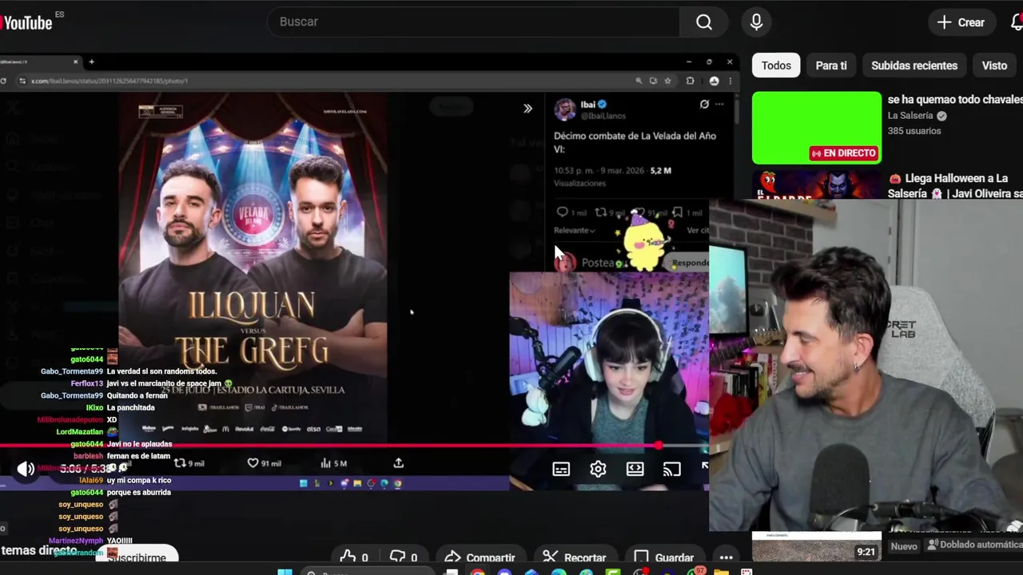The width and height of the screenshot is (1023, 575).
Task: In the video, collapse the post sidebar chevrons
Action: click(x=527, y=109)
